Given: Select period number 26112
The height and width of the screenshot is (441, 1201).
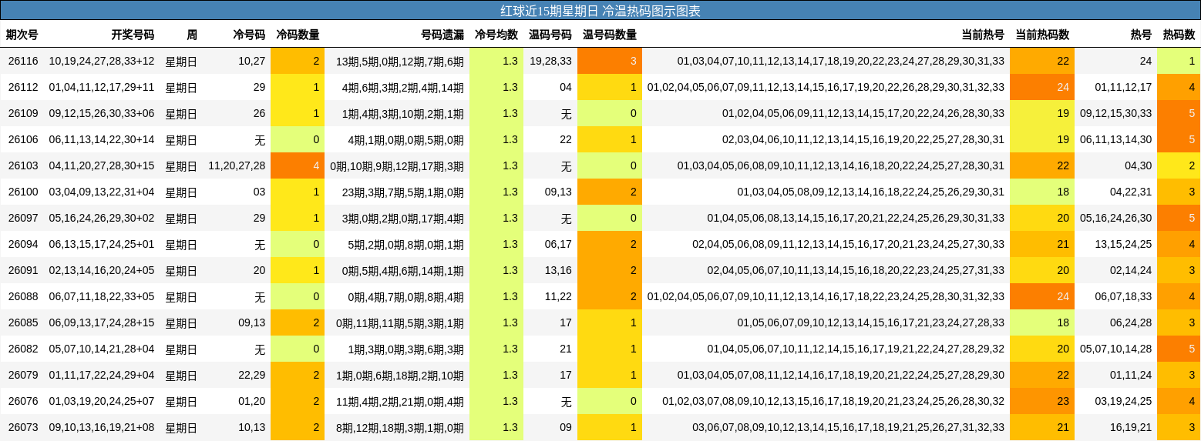Looking at the screenshot, I should (x=23, y=87).
